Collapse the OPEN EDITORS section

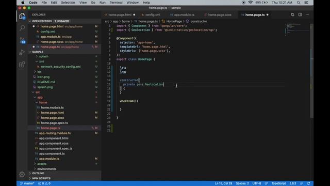64,21
